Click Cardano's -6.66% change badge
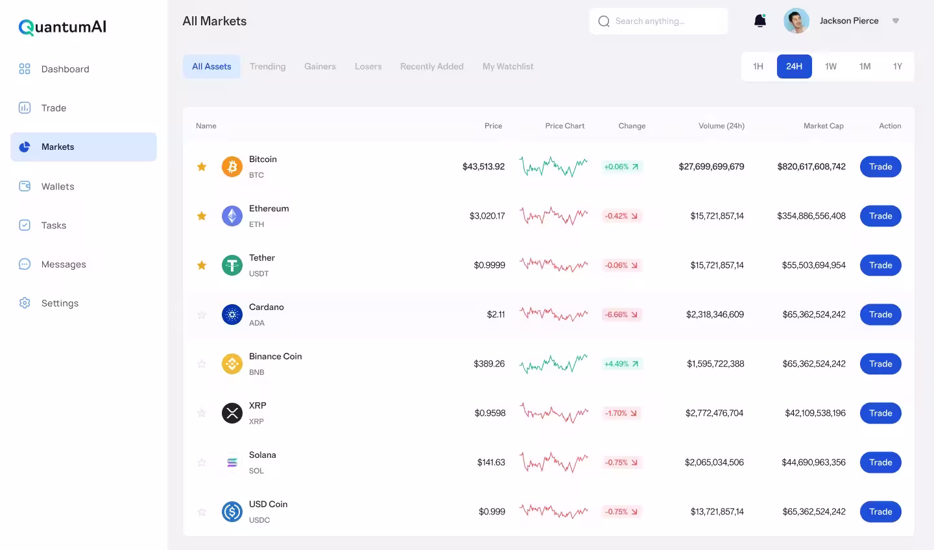The height and width of the screenshot is (550, 934). click(621, 315)
